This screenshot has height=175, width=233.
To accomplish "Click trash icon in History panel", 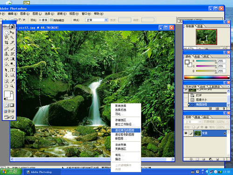I will coord(224,108).
